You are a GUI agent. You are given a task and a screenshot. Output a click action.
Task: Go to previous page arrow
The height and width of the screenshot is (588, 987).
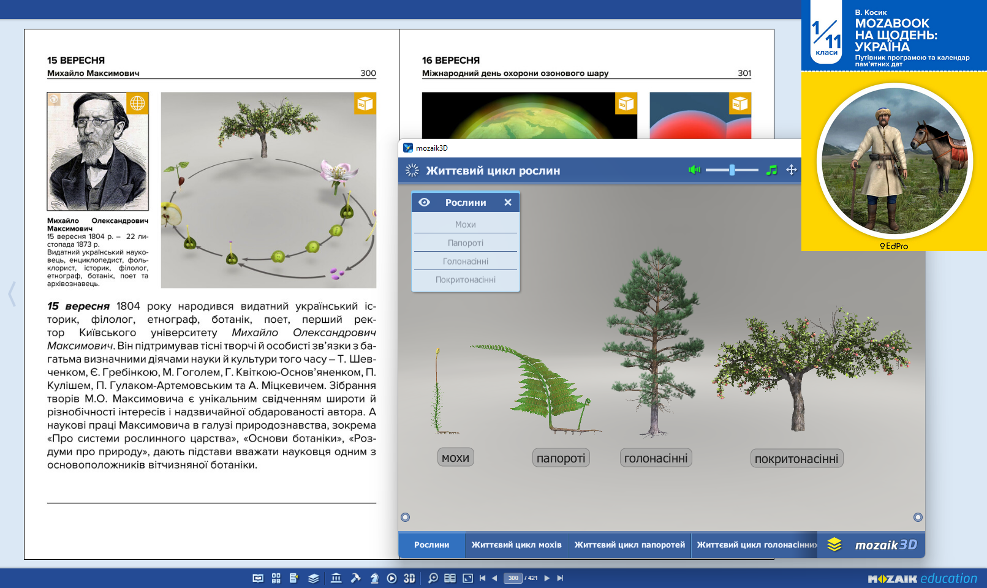point(494,578)
